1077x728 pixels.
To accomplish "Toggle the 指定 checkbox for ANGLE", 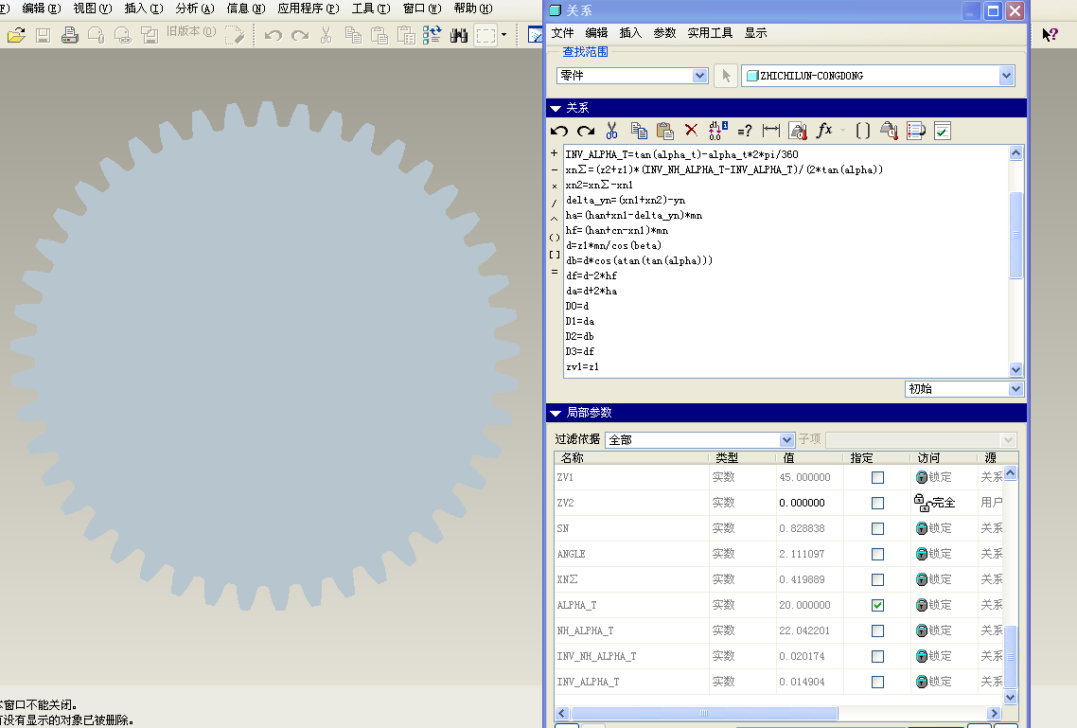I will click(878, 554).
